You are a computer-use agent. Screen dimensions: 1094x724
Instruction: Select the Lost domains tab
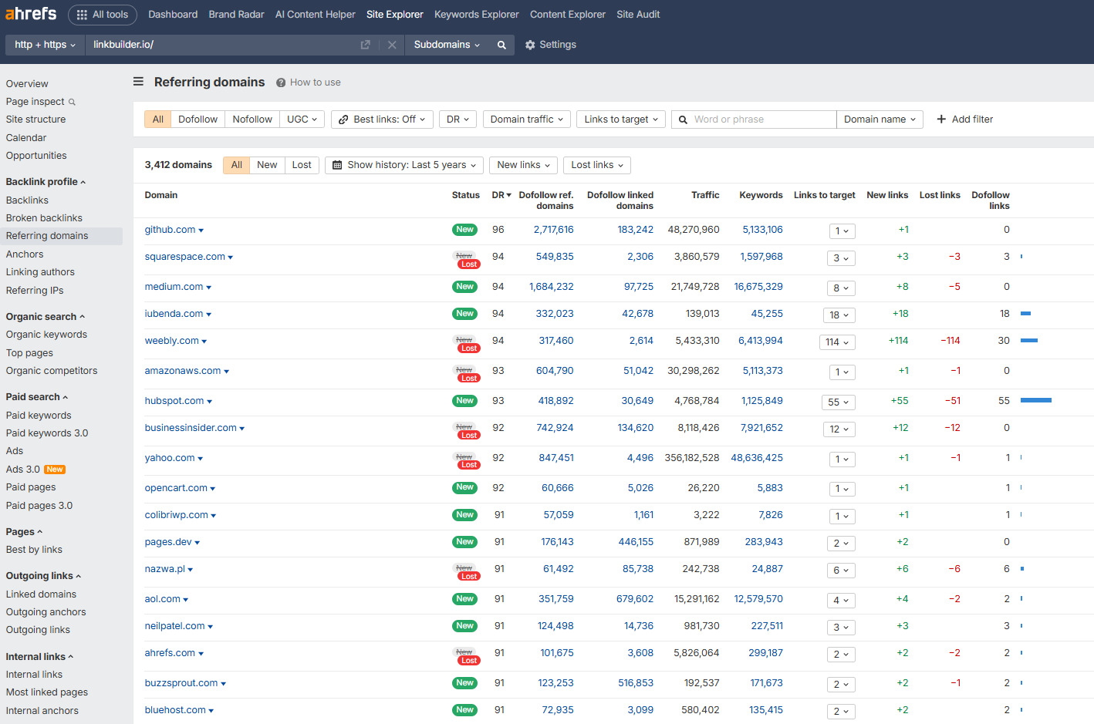click(x=302, y=165)
